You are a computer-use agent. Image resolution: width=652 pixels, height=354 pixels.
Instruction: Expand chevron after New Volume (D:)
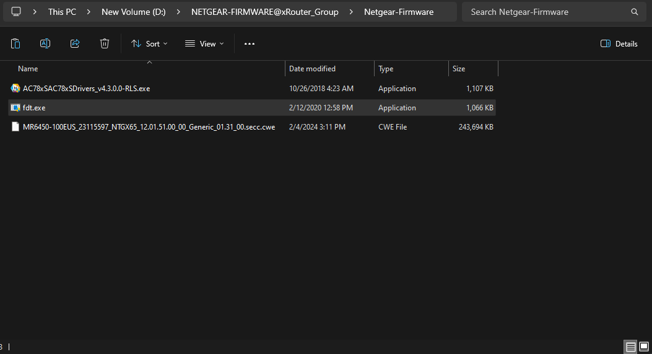point(178,12)
